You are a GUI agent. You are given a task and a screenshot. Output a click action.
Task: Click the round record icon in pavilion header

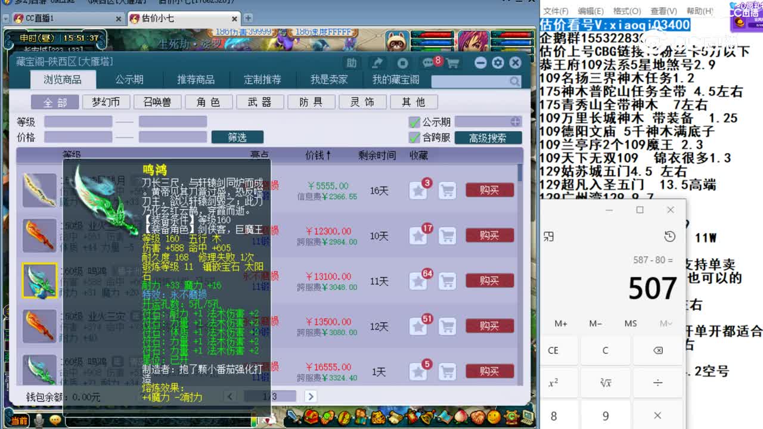pyautogui.click(x=402, y=63)
